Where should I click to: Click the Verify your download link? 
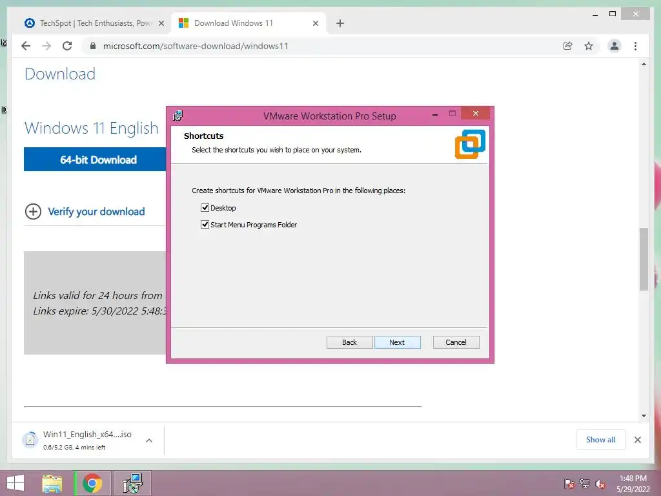point(96,211)
